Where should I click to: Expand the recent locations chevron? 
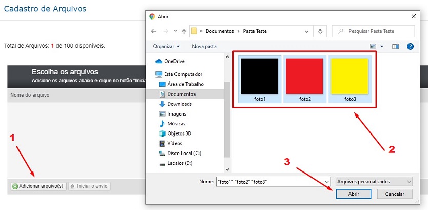(x=175, y=31)
